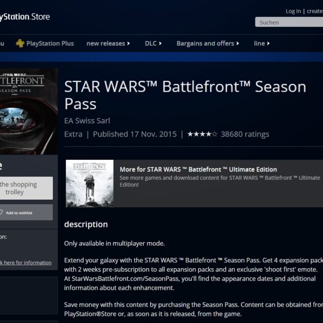The height and width of the screenshot is (323, 323).
Task: Expand the DLC menu arrow
Action: pos(160,44)
